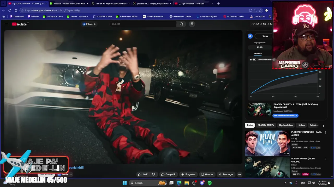Open IRLToolkit Dashboard bookmark
The height and width of the screenshot is (187, 334).
coord(234,17)
